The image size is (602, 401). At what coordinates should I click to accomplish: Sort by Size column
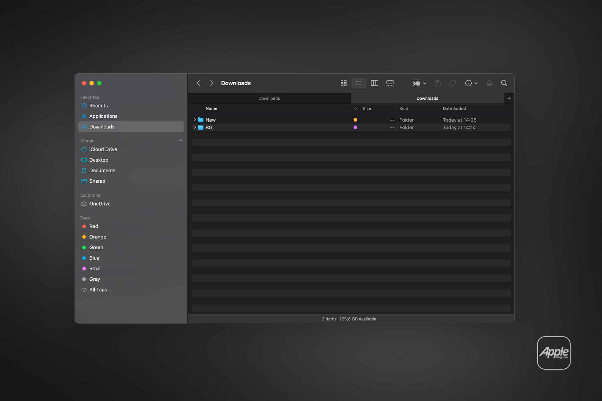pos(367,109)
